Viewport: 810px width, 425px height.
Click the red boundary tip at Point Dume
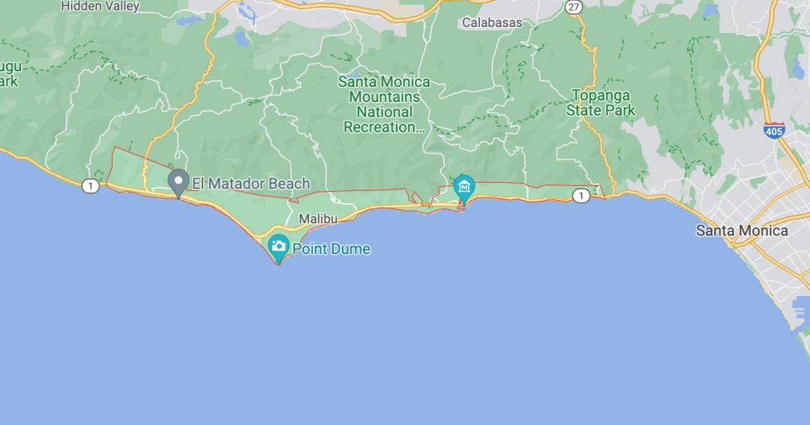tap(279, 265)
